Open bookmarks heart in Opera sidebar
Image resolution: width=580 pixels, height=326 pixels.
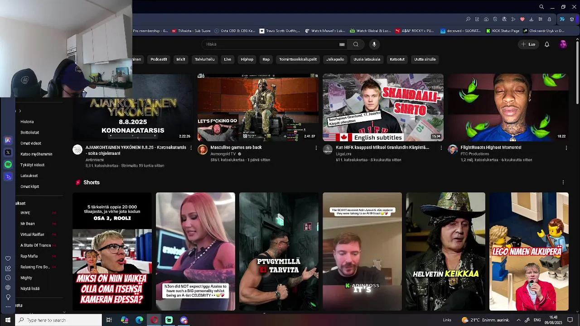click(8, 259)
